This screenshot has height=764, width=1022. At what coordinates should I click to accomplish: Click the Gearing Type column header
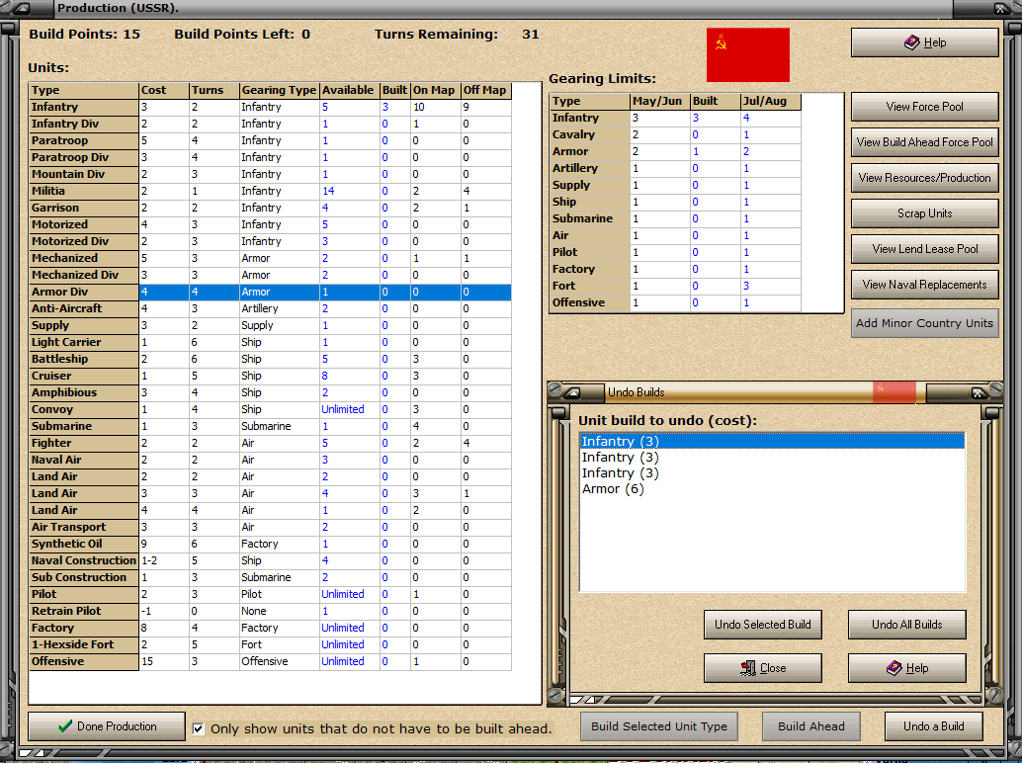tap(279, 91)
